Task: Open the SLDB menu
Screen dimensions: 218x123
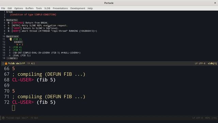Action: click(47, 8)
